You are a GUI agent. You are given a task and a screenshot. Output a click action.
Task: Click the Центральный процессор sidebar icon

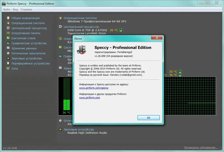(8, 28)
